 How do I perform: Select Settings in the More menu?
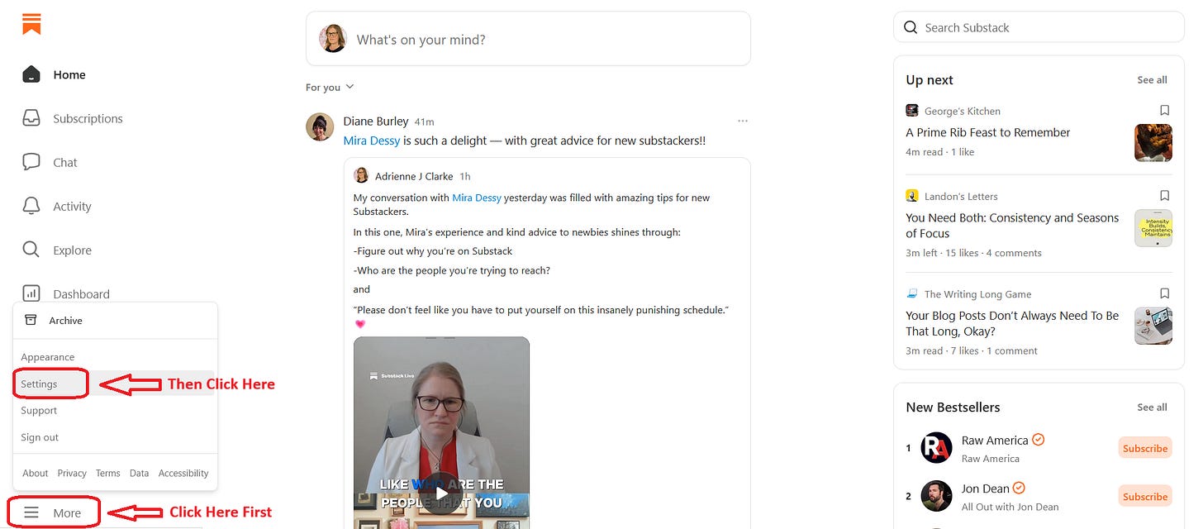[x=39, y=384]
